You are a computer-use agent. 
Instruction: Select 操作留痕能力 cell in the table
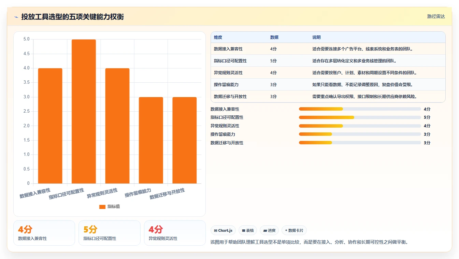click(226, 85)
